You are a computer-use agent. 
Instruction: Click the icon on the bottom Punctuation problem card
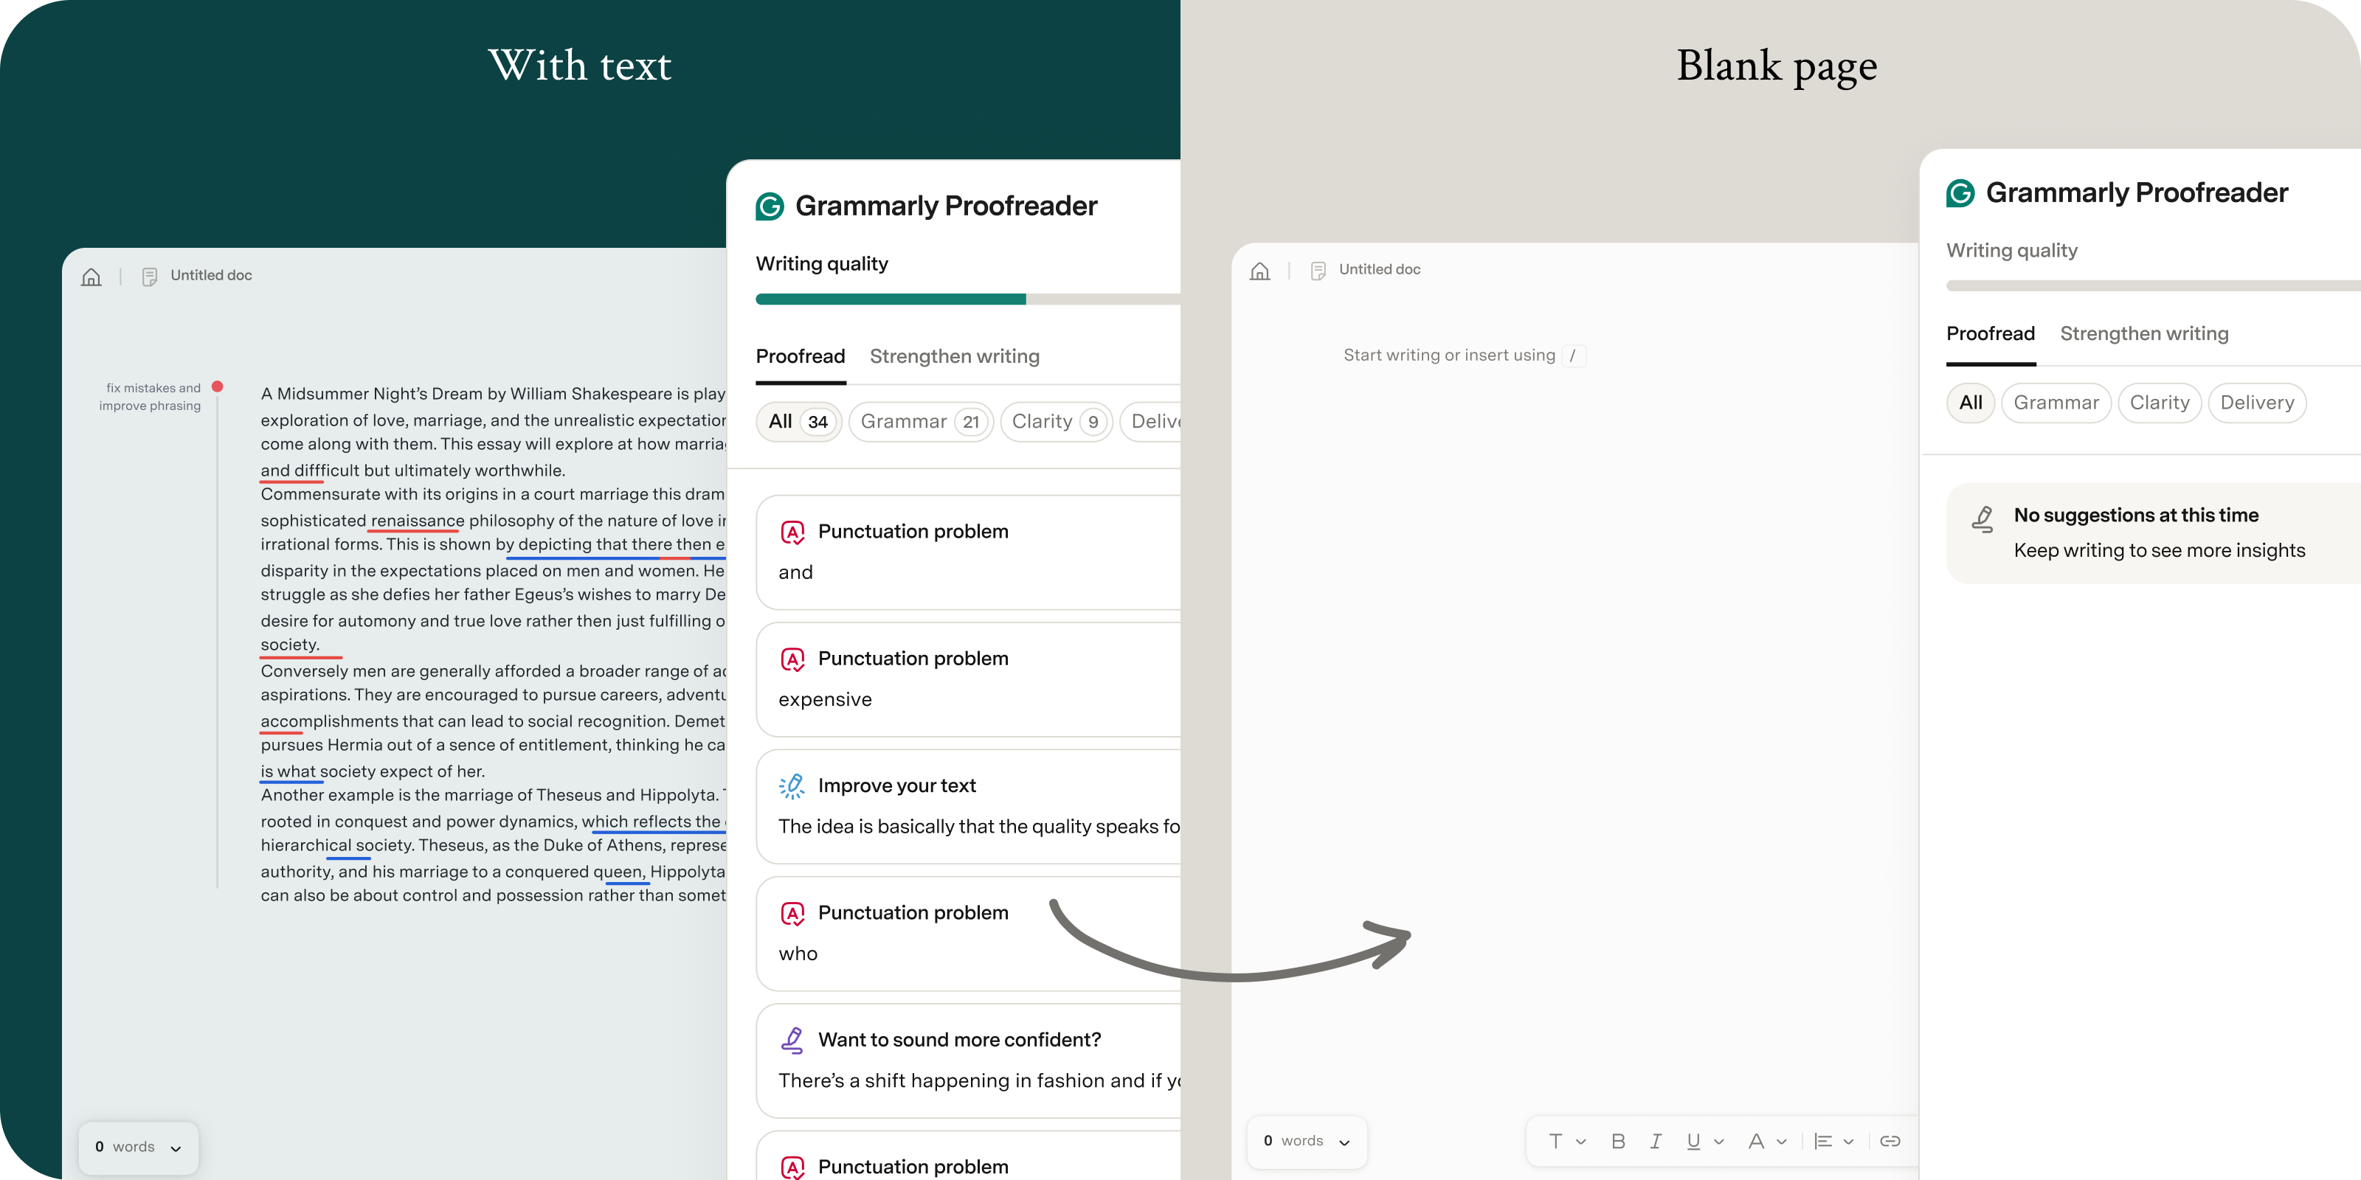click(x=792, y=1167)
